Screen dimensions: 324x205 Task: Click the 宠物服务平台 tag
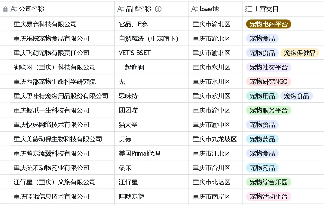point(269,110)
